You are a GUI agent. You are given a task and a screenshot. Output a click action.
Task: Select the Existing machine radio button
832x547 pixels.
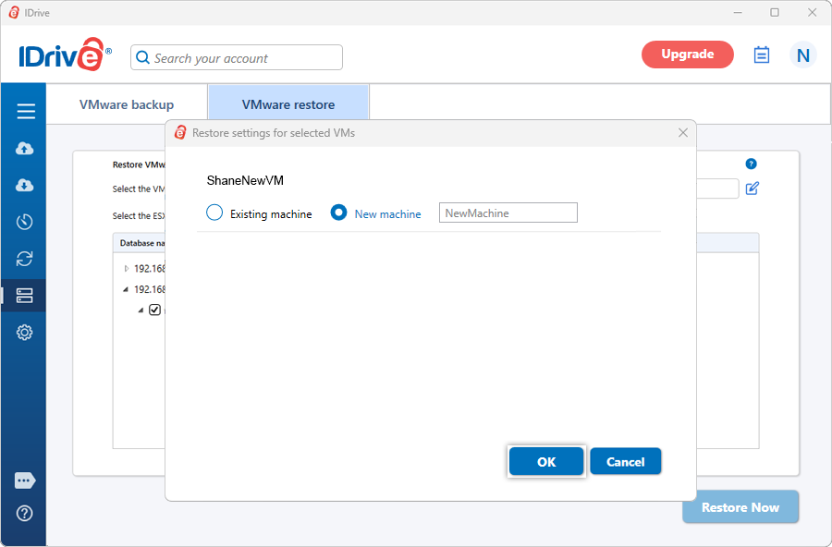[x=214, y=213]
